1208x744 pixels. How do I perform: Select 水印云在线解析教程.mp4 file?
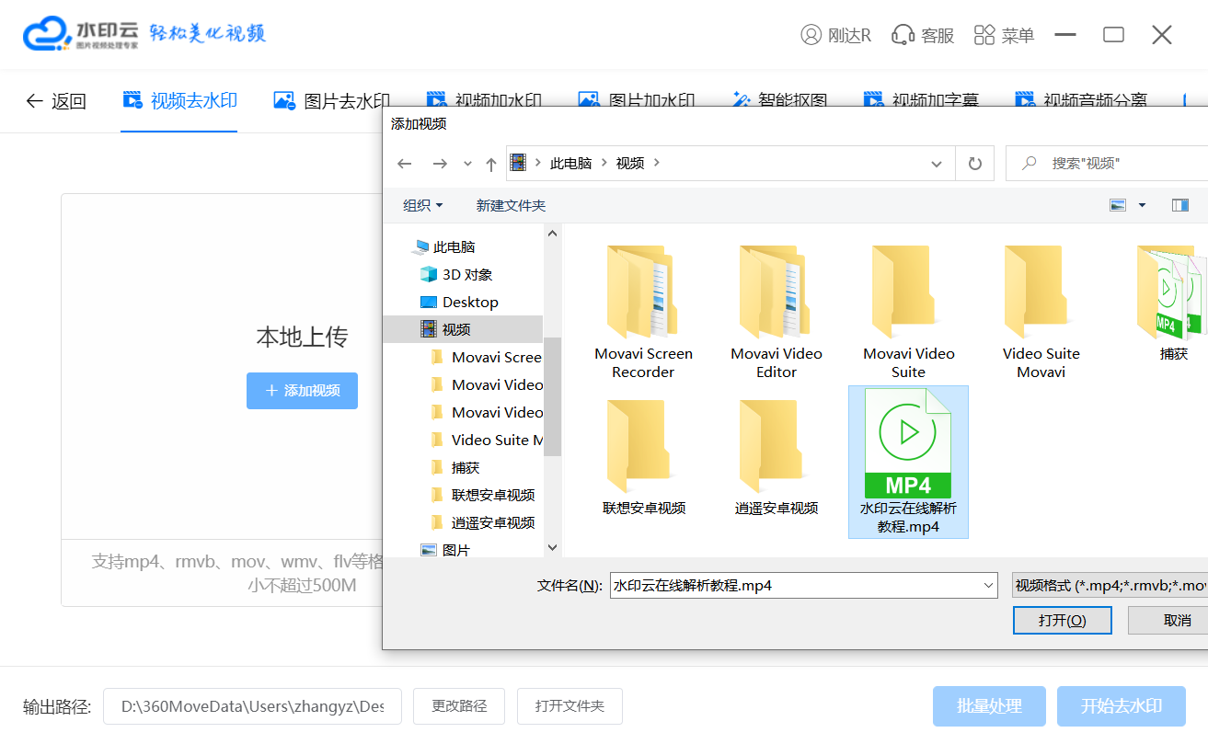908,462
